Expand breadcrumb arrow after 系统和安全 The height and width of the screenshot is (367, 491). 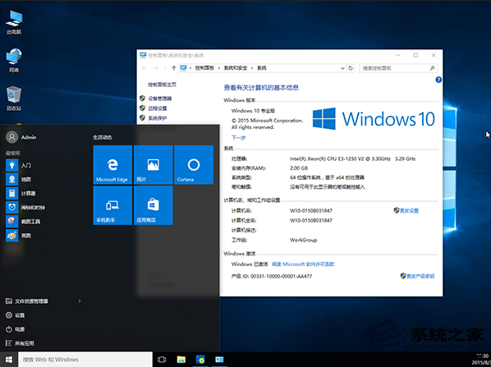[x=252, y=68]
